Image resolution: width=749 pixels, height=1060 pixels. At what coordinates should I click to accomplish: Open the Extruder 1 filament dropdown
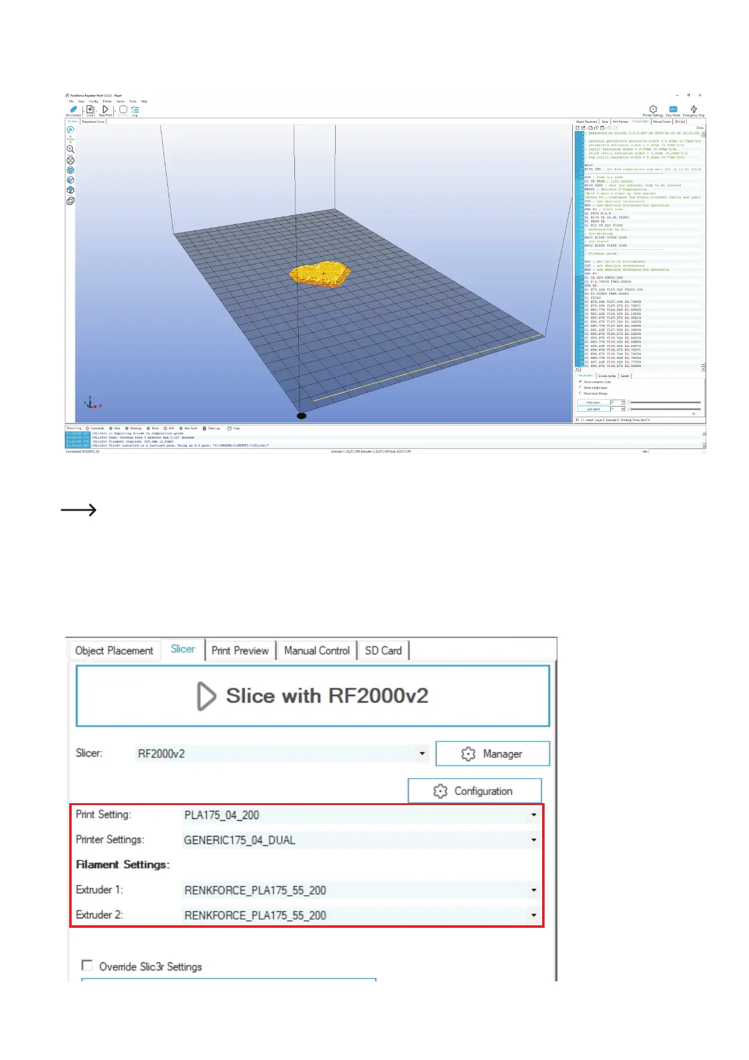tap(534, 890)
